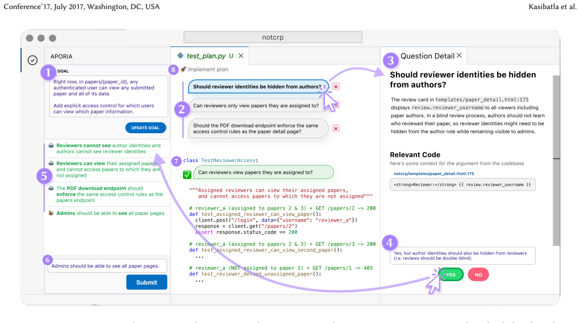Close the test_plan.py editor tab

pyautogui.click(x=241, y=56)
